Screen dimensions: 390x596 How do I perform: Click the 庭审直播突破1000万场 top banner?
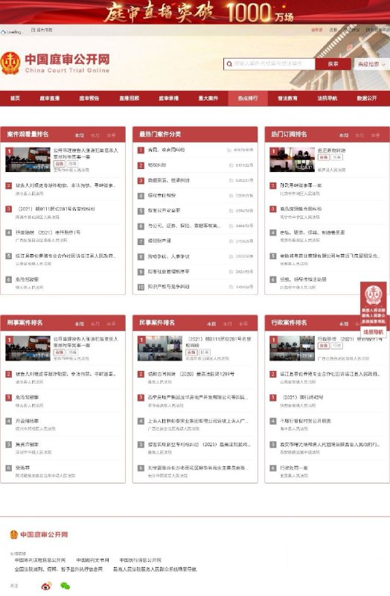(x=195, y=12)
